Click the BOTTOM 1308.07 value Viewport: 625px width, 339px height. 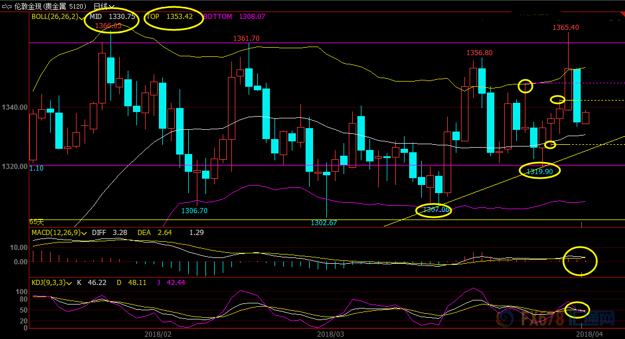pyautogui.click(x=234, y=17)
